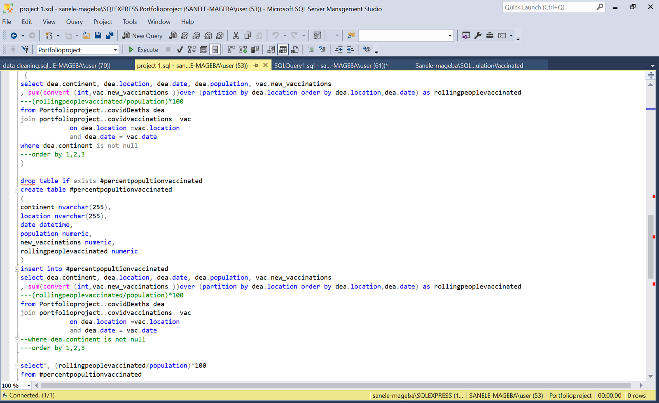Click the Cut scissors icon
Screen dimensions: 659x403
coord(236,36)
